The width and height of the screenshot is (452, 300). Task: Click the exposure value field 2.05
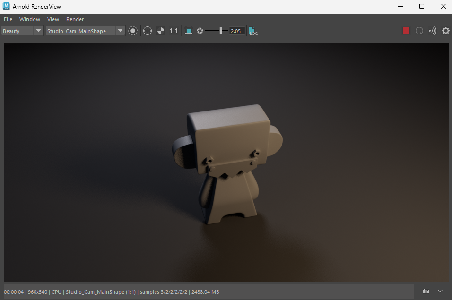(236, 31)
